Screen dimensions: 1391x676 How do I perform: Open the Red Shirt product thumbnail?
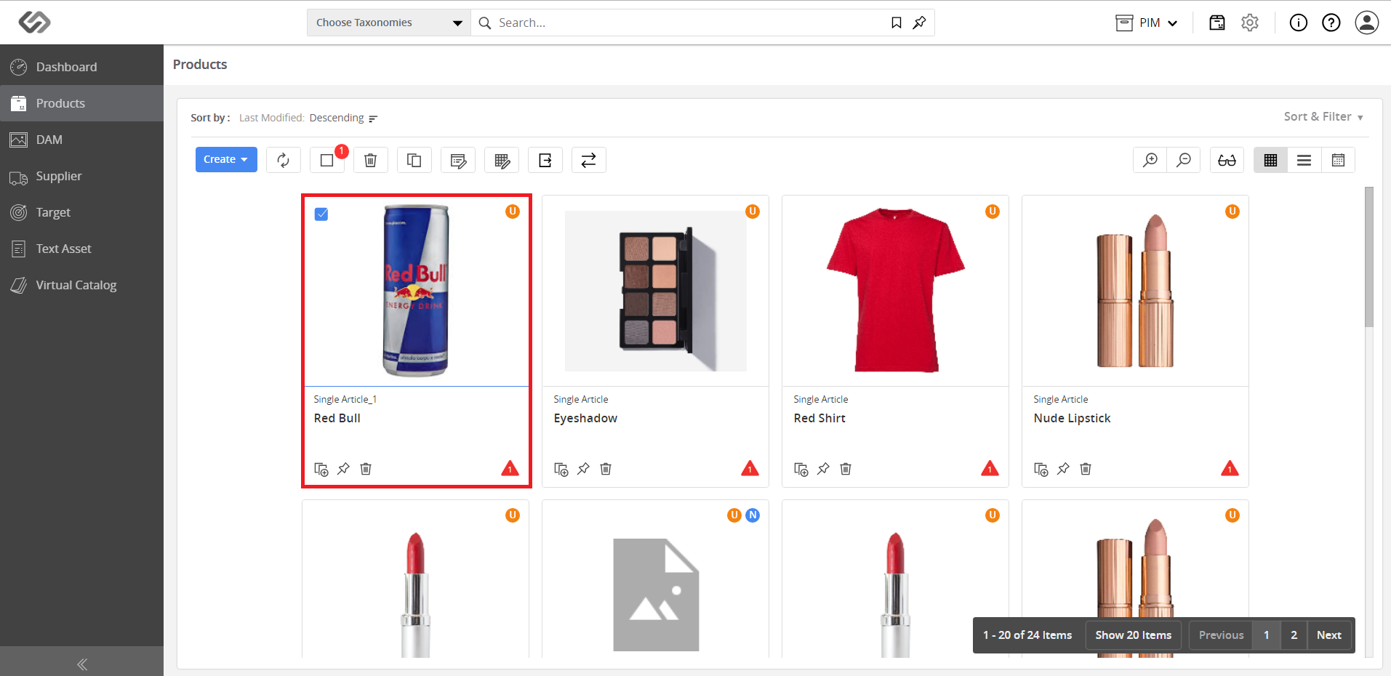[x=896, y=291]
